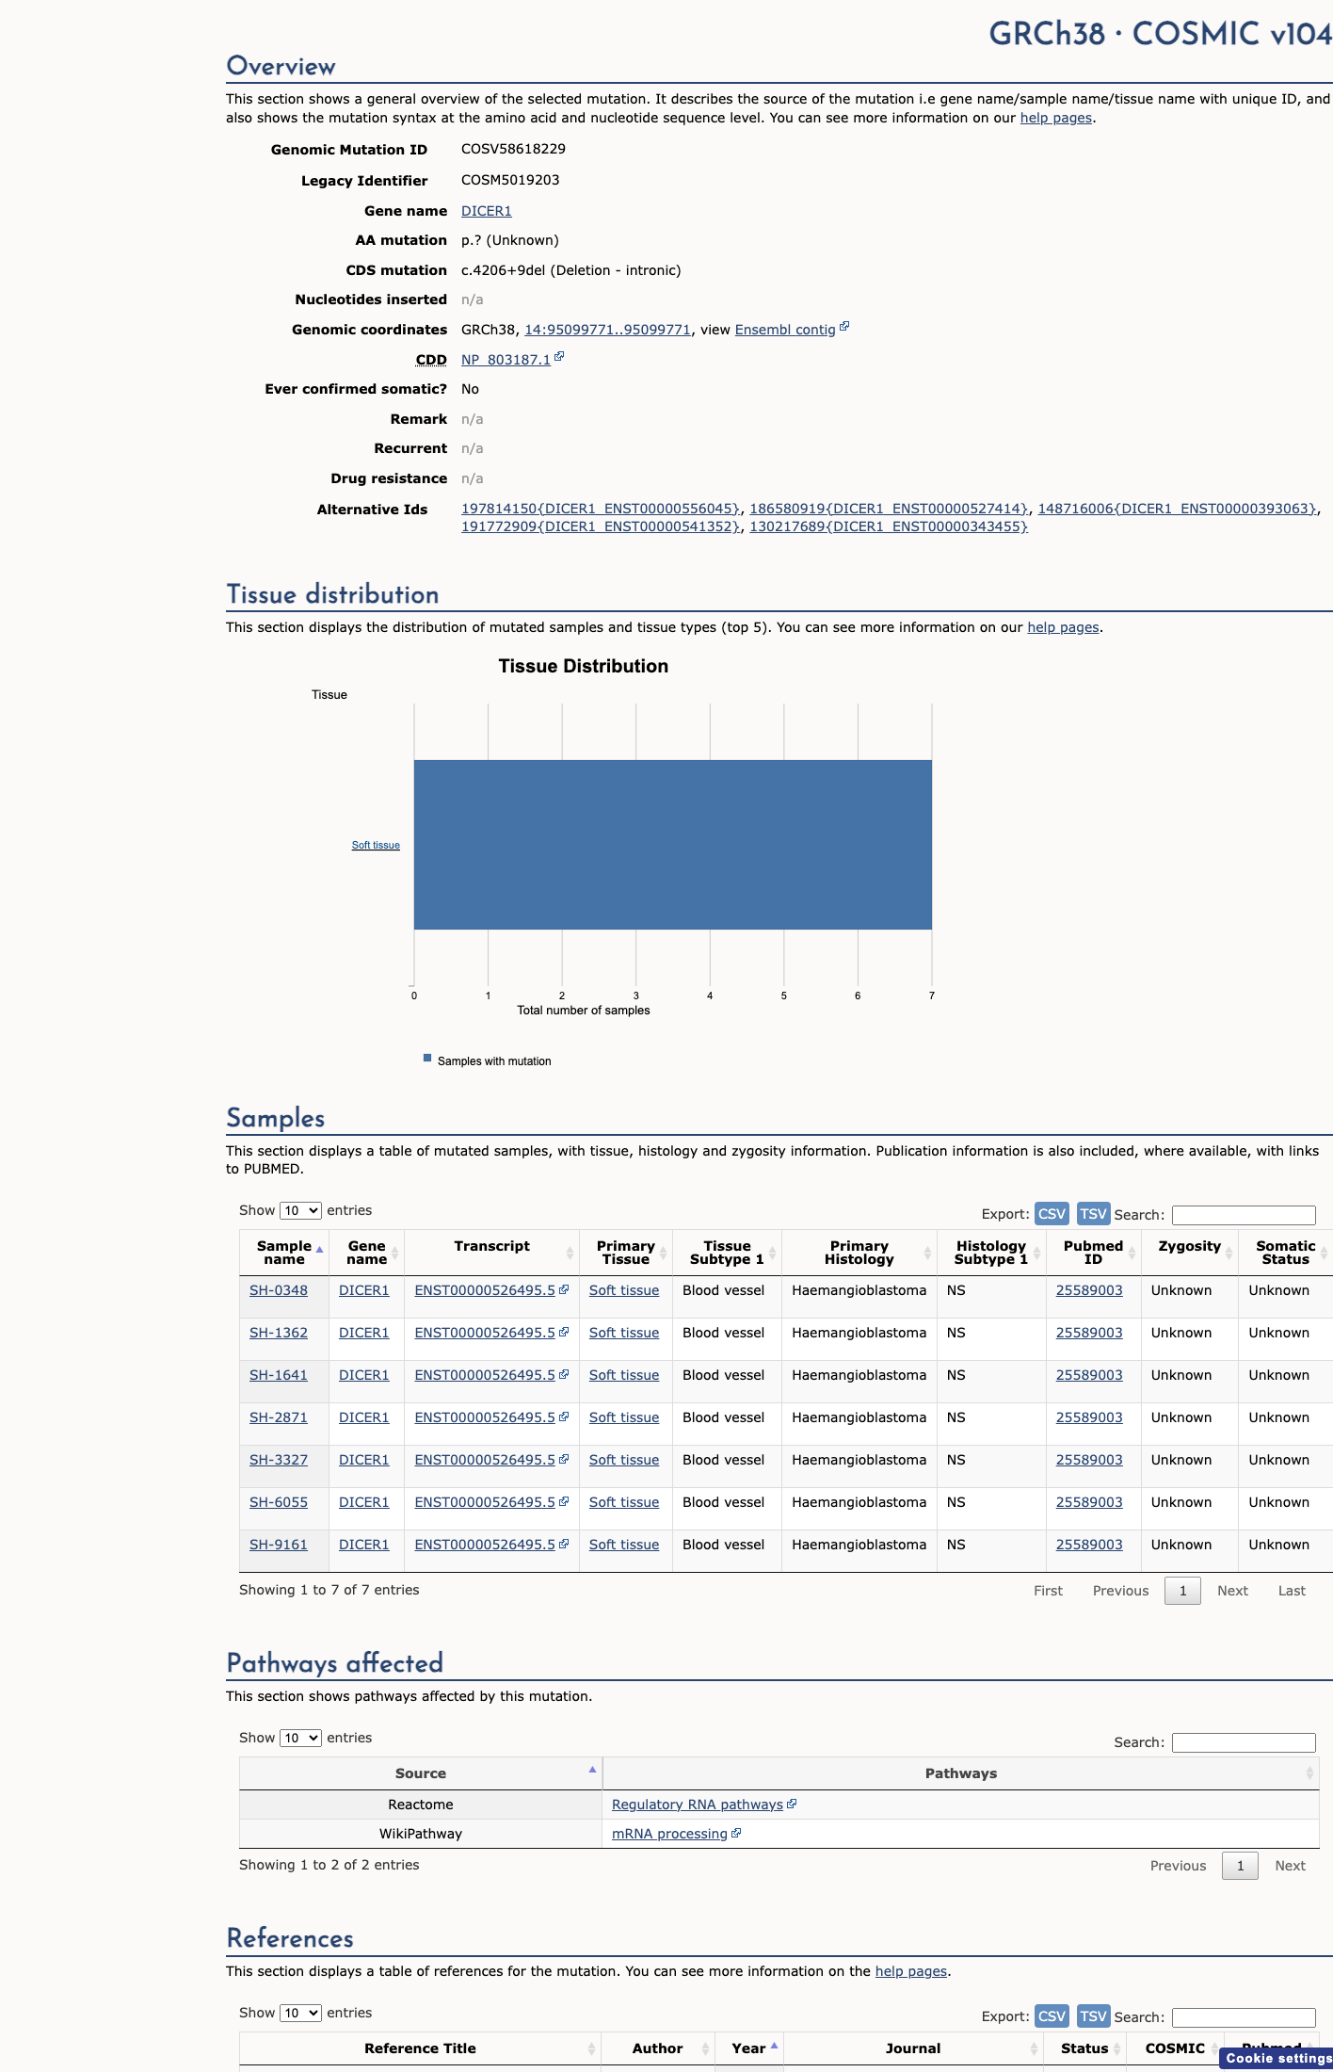Click the Soft tissue chart axis label
The width and height of the screenshot is (1333, 2072).
[x=376, y=846]
